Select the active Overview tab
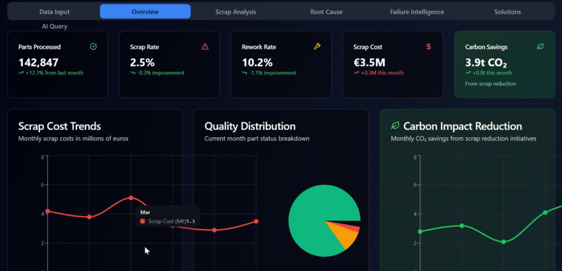The height and width of the screenshot is (271, 562). point(145,12)
